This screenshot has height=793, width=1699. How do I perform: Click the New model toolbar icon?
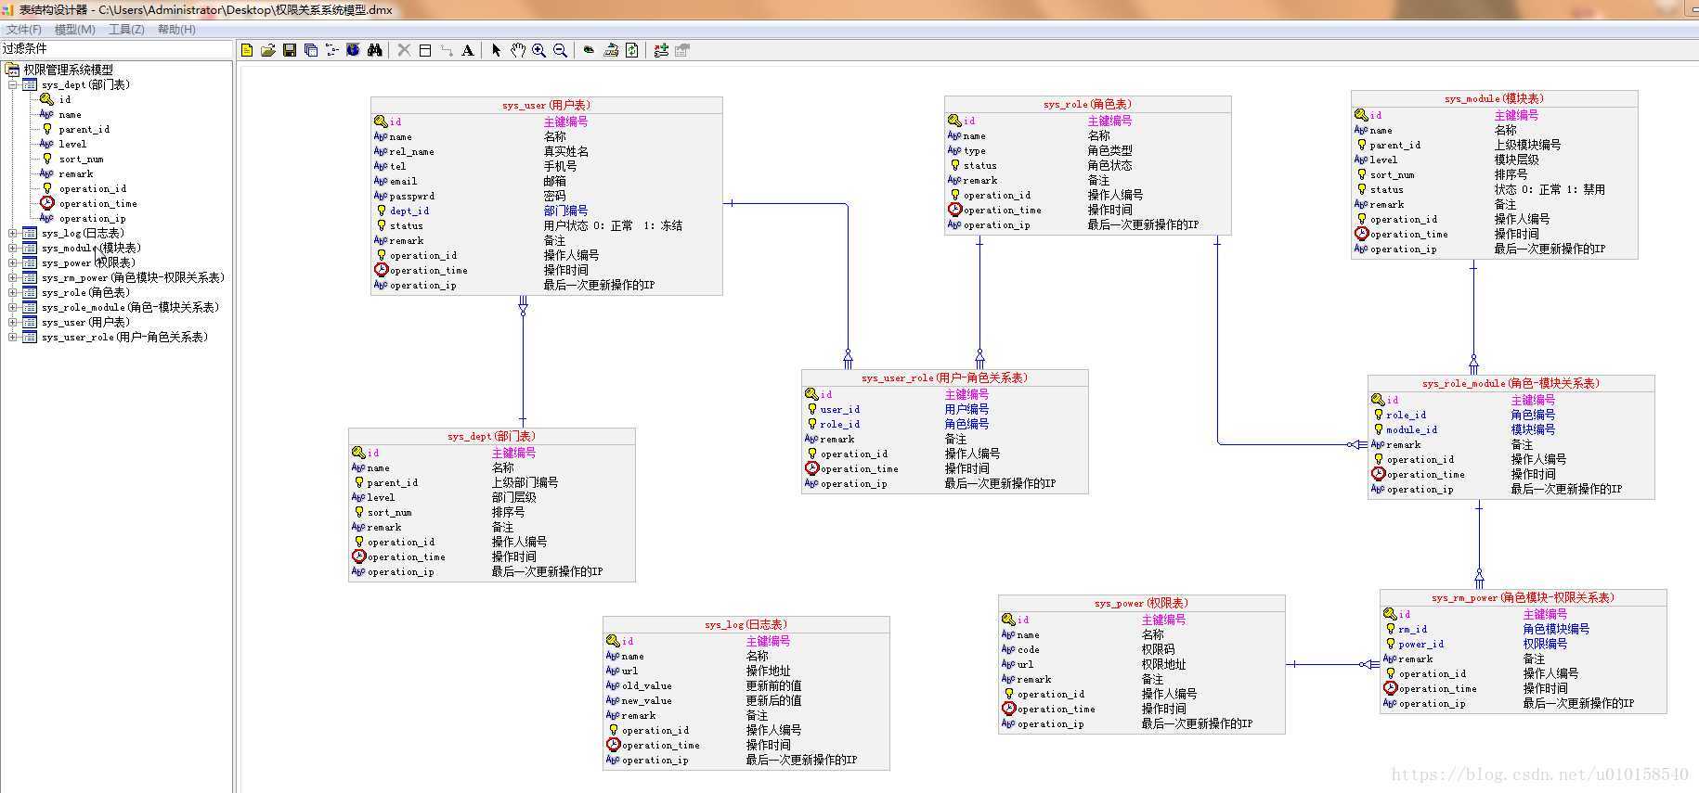click(247, 50)
